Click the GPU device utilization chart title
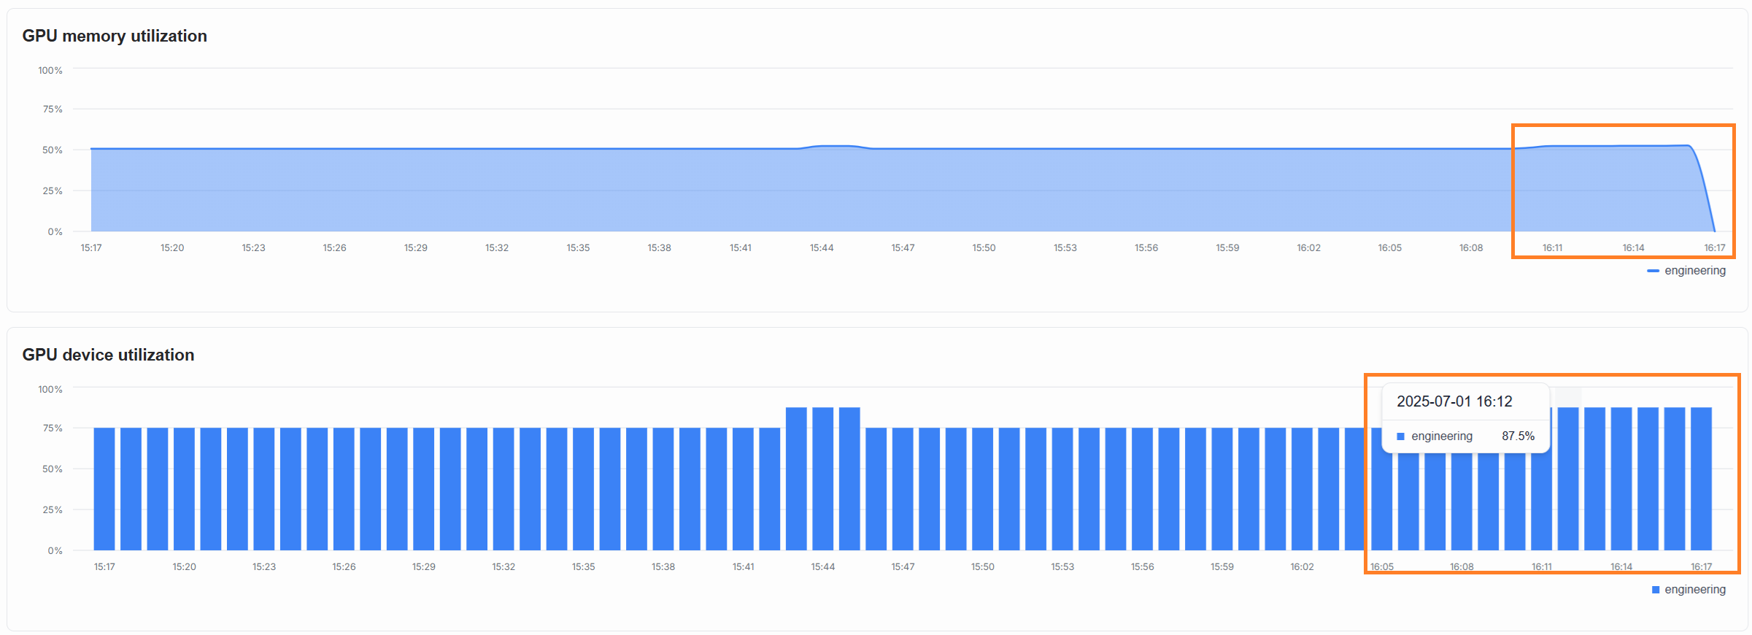Viewport: 1752px width, 635px height. tap(108, 355)
